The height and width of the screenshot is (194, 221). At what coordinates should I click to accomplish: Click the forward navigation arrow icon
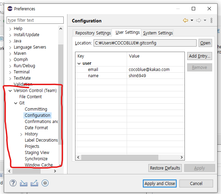198,21
